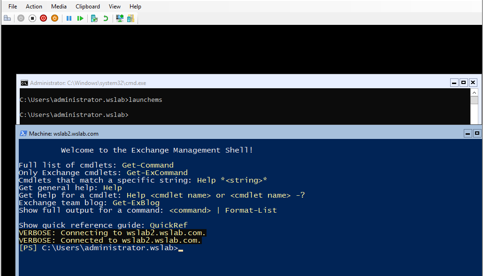Click the 'Get-ExCommand' cmdlet text

(157, 173)
